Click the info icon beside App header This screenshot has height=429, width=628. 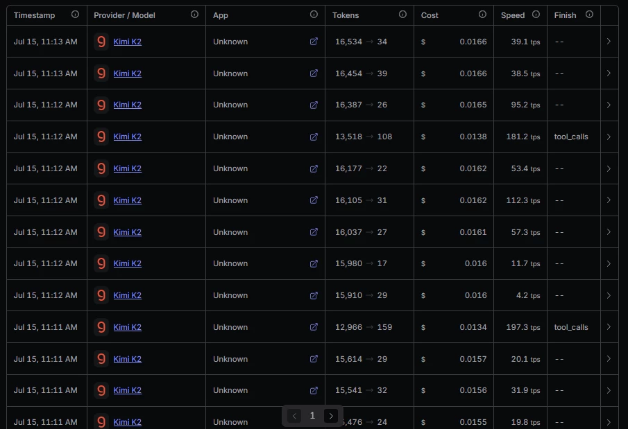click(314, 15)
